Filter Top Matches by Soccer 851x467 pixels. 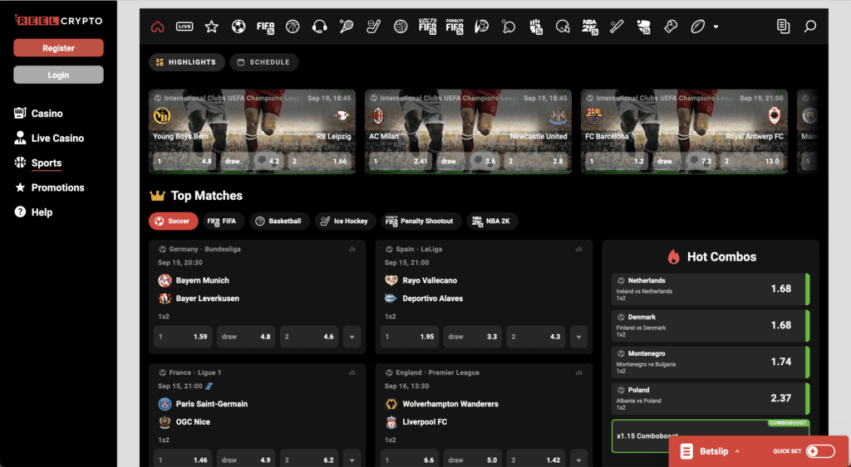click(x=173, y=221)
